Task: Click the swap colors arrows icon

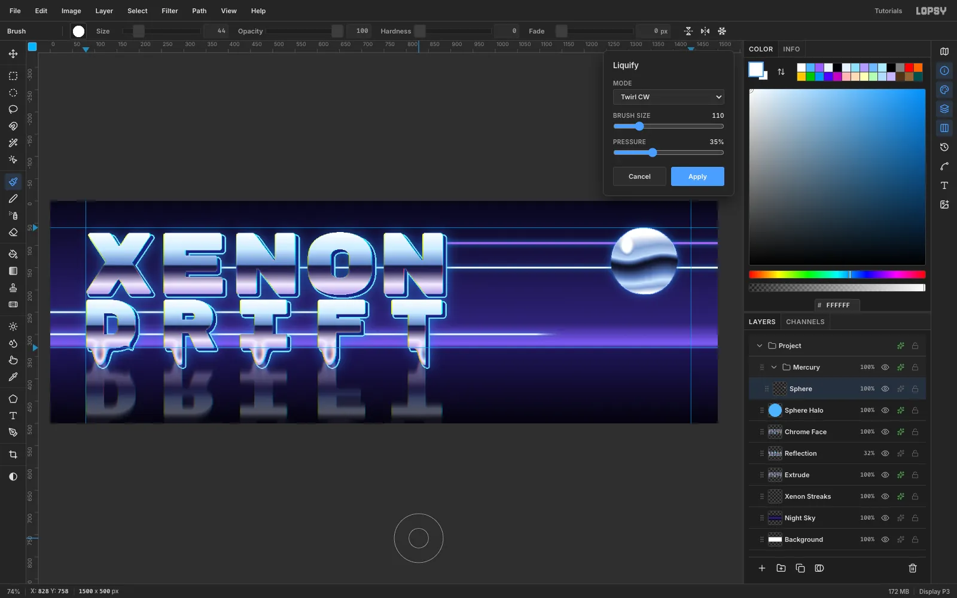Action: click(781, 72)
